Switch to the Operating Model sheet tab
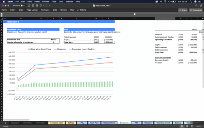 click(163, 123)
